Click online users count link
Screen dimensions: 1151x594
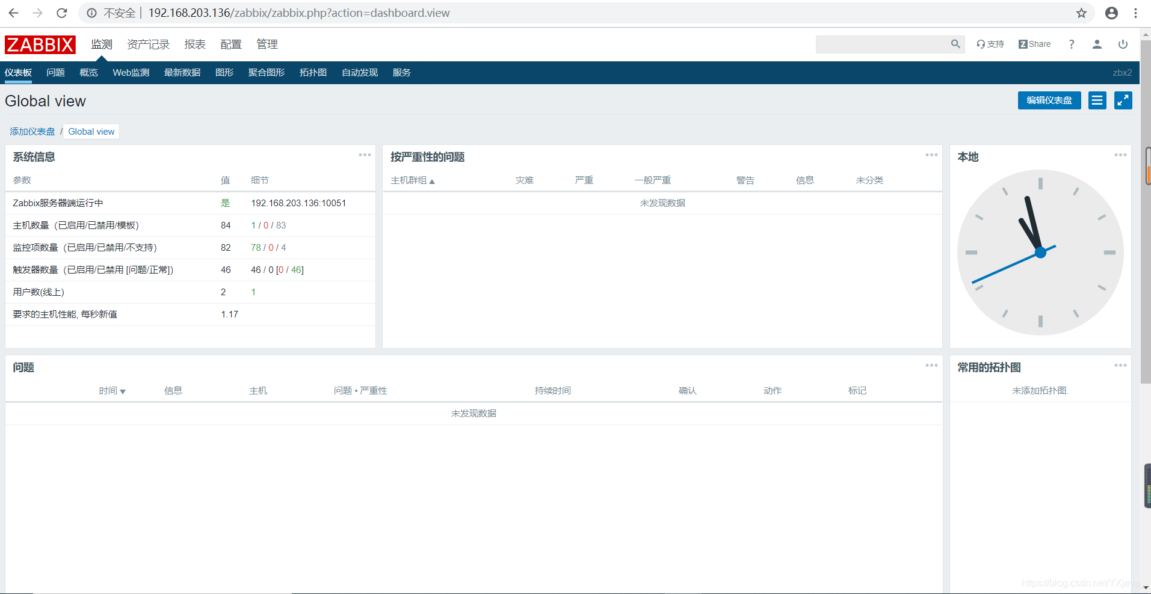[253, 292]
